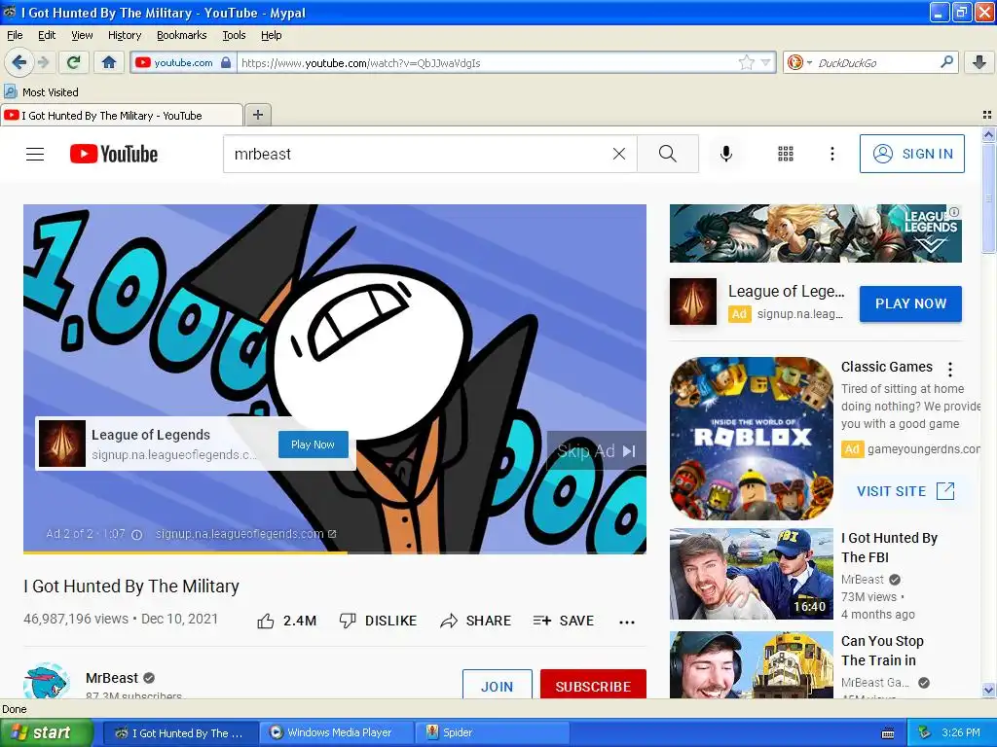Open the Edit menu
Image resolution: width=997 pixels, height=747 pixels.
pyautogui.click(x=47, y=35)
